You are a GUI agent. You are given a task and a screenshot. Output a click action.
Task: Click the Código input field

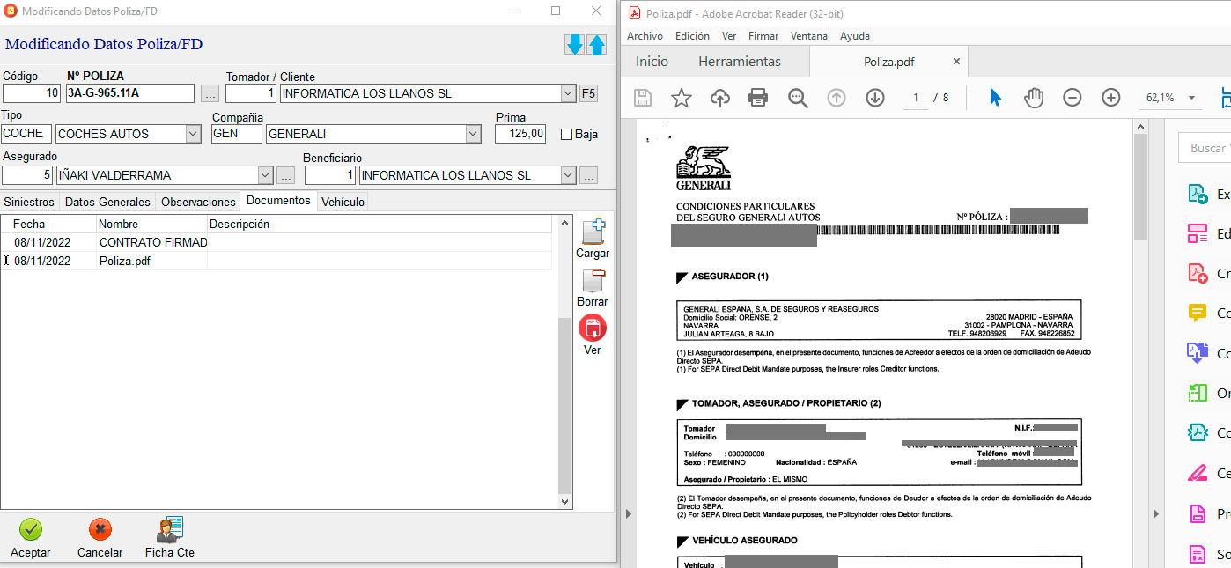click(31, 93)
